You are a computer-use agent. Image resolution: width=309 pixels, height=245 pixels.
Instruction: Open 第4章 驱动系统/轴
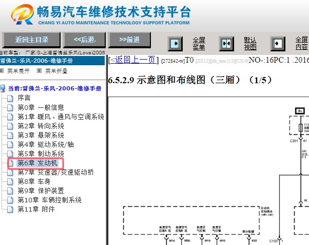pyautogui.click(x=46, y=144)
